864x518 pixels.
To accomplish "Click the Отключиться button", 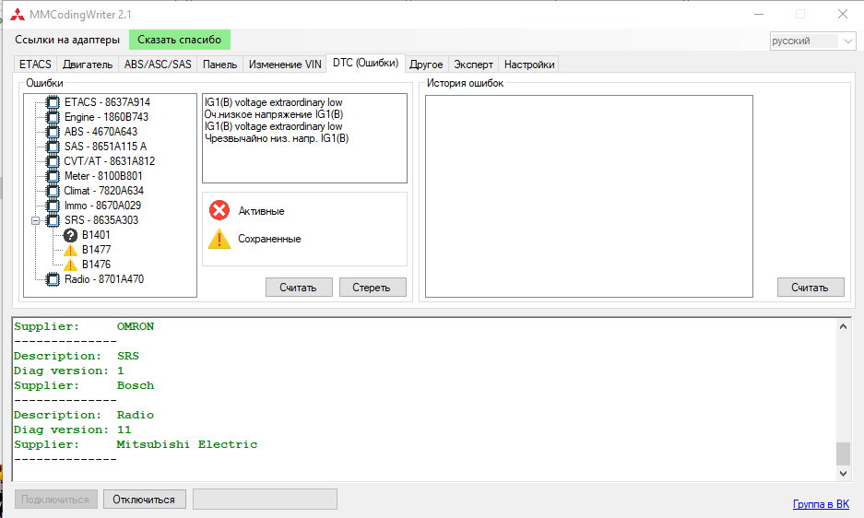I will point(143,499).
